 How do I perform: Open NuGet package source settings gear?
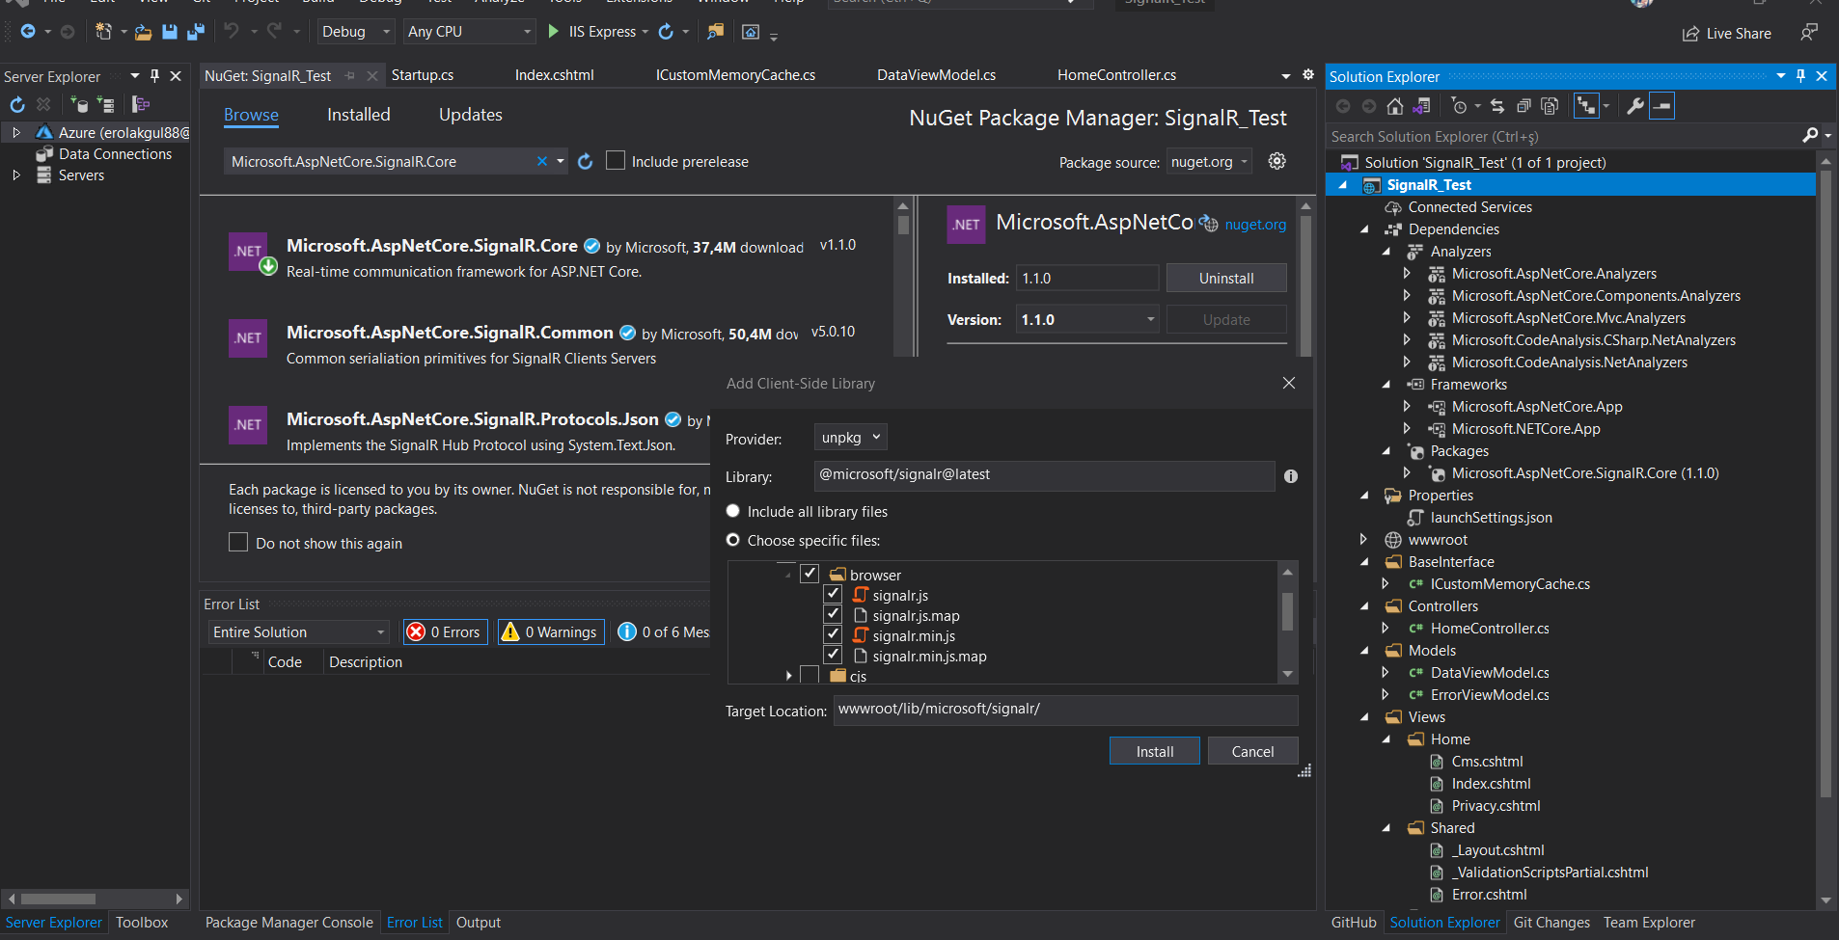pyautogui.click(x=1276, y=161)
